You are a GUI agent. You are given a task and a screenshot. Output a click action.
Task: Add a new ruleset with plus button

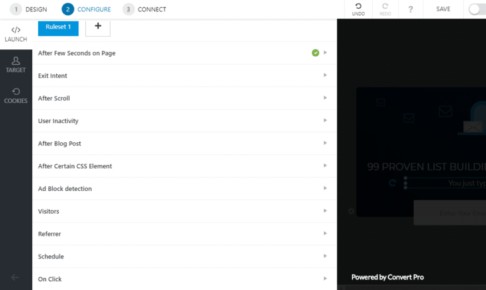click(x=98, y=28)
